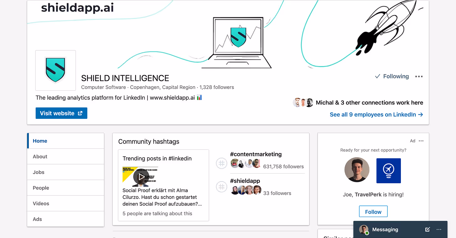Viewport: 456px width, 238px height.
Task: Click the Visit website button
Action: coord(61,113)
